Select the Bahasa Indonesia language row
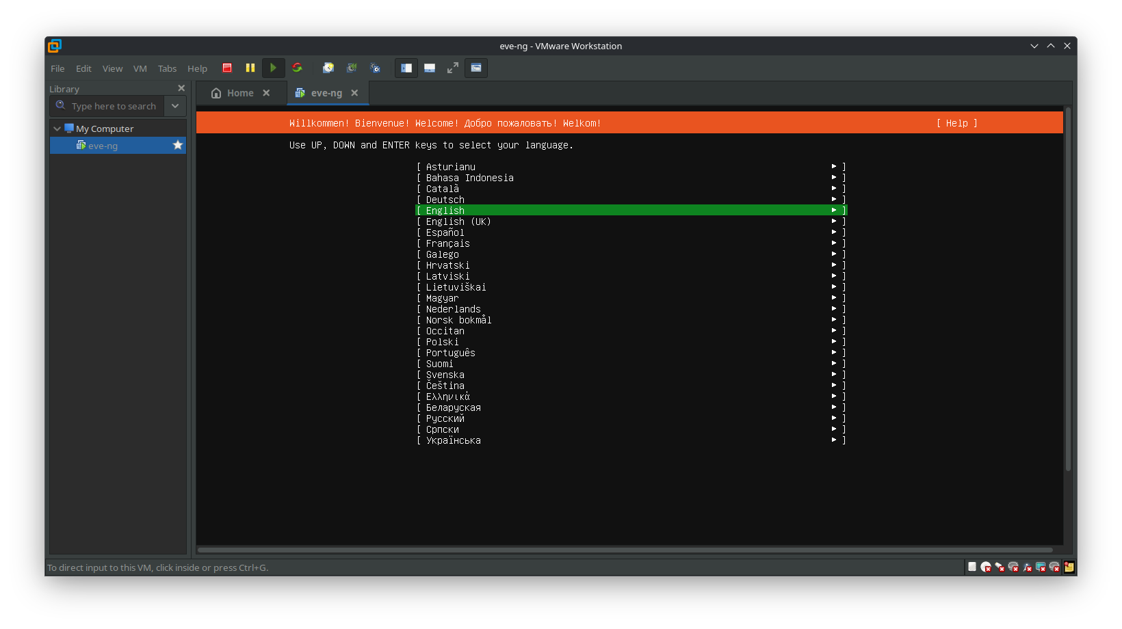This screenshot has width=1122, height=629. click(631, 178)
